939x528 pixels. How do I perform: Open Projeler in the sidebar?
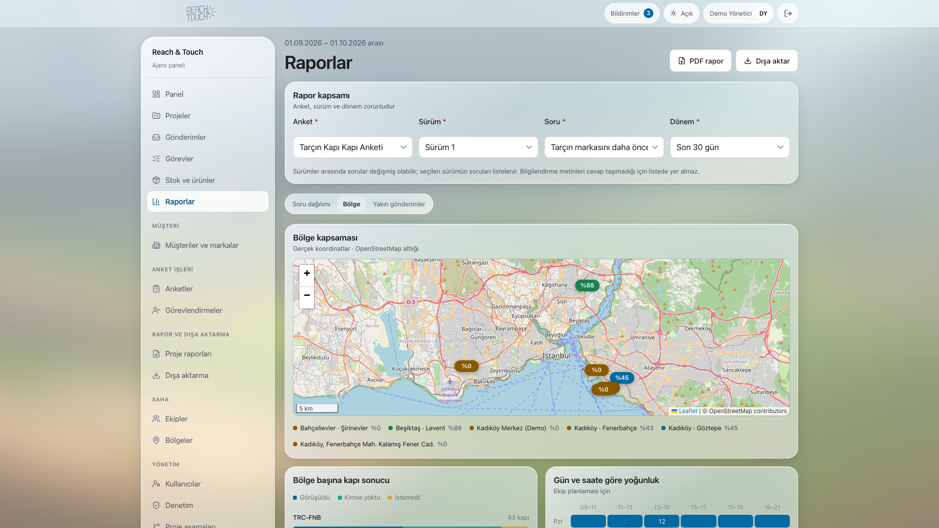click(208, 115)
